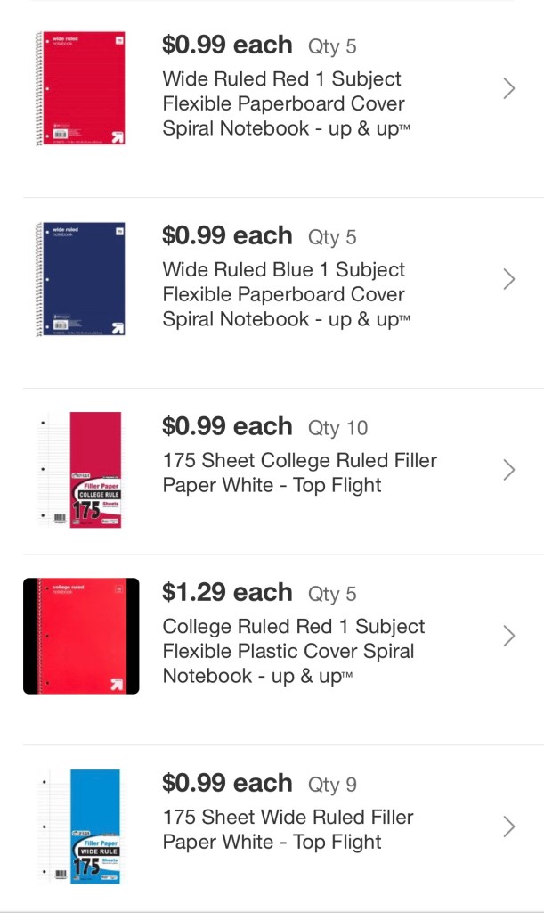544x913 pixels.
Task: Tap the College Ruled Filler Paper product image
Action: [x=80, y=470]
